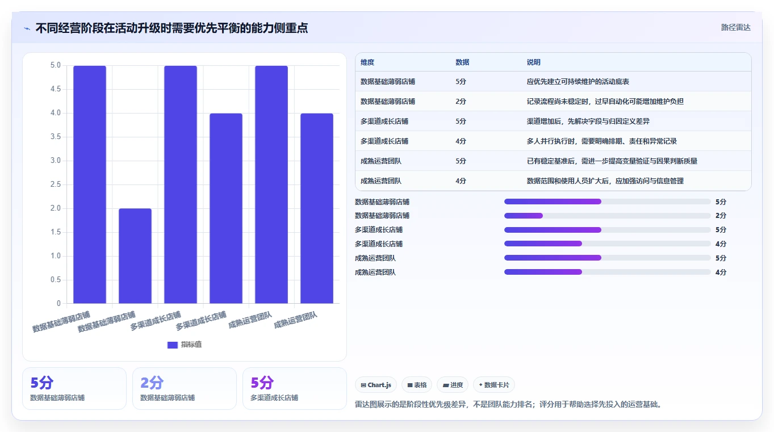
Task: Open the 2分 数据基础薄弱店铺 summary card
Action: point(185,388)
